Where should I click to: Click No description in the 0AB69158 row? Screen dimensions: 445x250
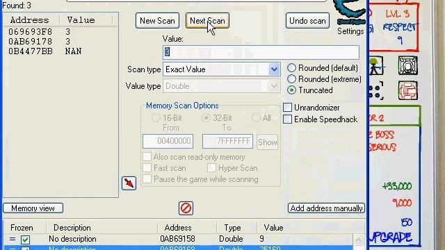(x=72, y=239)
